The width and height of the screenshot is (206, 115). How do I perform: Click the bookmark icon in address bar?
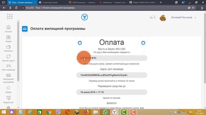tap(193, 8)
